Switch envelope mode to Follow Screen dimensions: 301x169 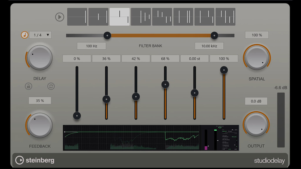tap(225, 137)
